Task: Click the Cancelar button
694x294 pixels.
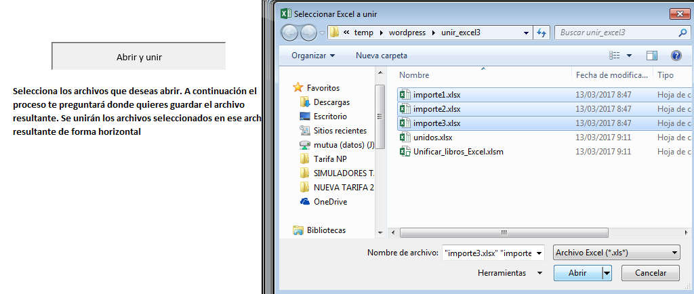Action: click(x=650, y=273)
